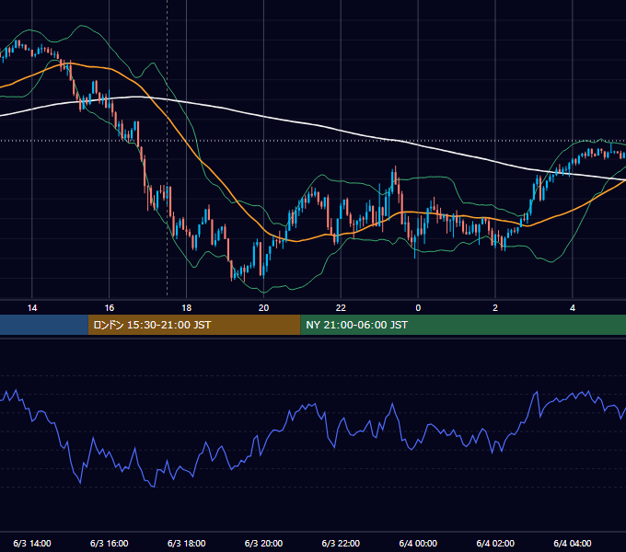Click the 6/4 02:00 date label on the lower axis
The width and height of the screenshot is (626, 552).
[495, 543]
